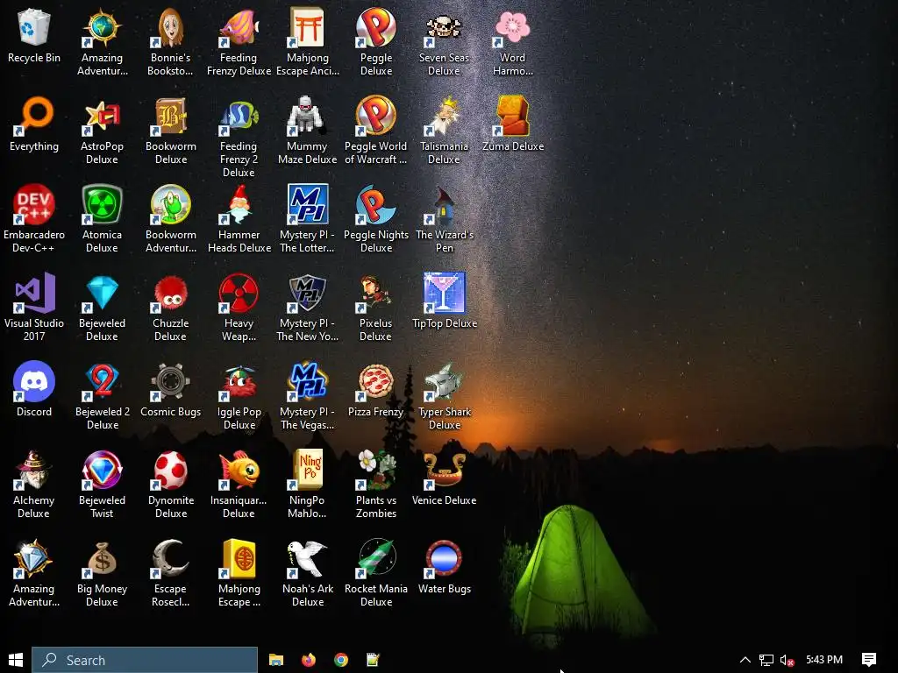The width and height of the screenshot is (898, 673).
Task: Select Bejeweled 2 Deluxe shortcut
Action: pos(102,381)
